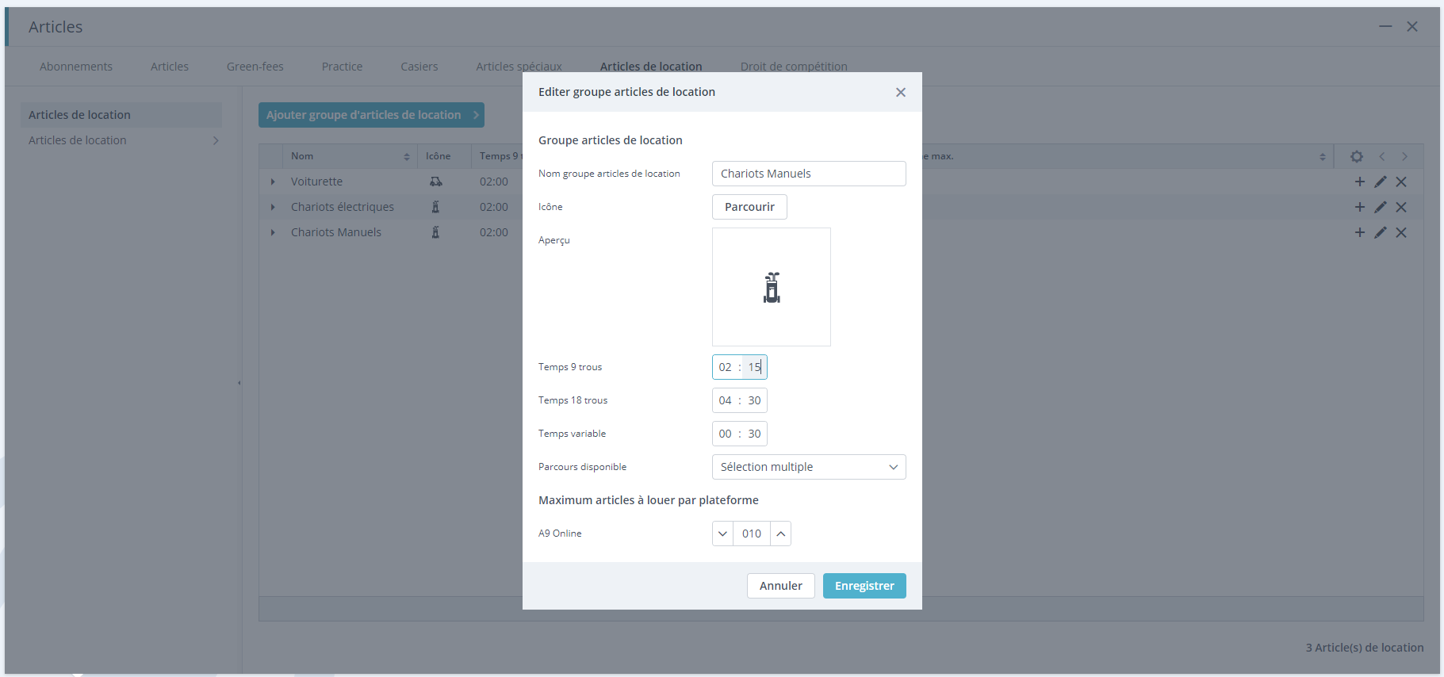Select Articles de location sidebar header
The image size is (1444, 677).
(x=121, y=115)
